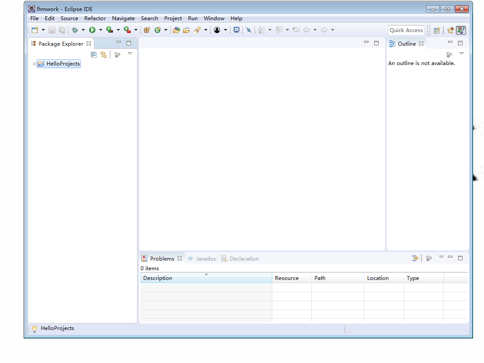The height and width of the screenshot is (363, 484).
Task: Close the Package Explorer tab
Action: click(x=89, y=44)
